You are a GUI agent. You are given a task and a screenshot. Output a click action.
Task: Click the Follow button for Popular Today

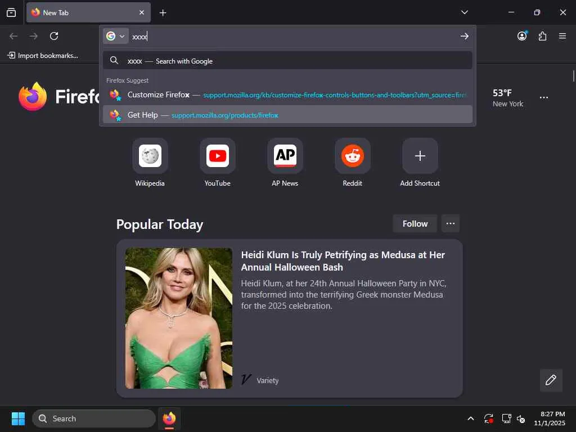[x=415, y=224]
